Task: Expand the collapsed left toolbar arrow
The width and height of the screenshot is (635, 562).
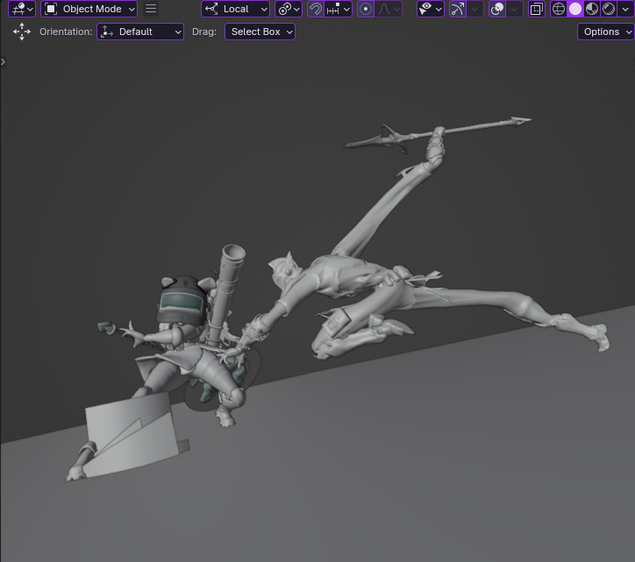Action: coord(3,62)
